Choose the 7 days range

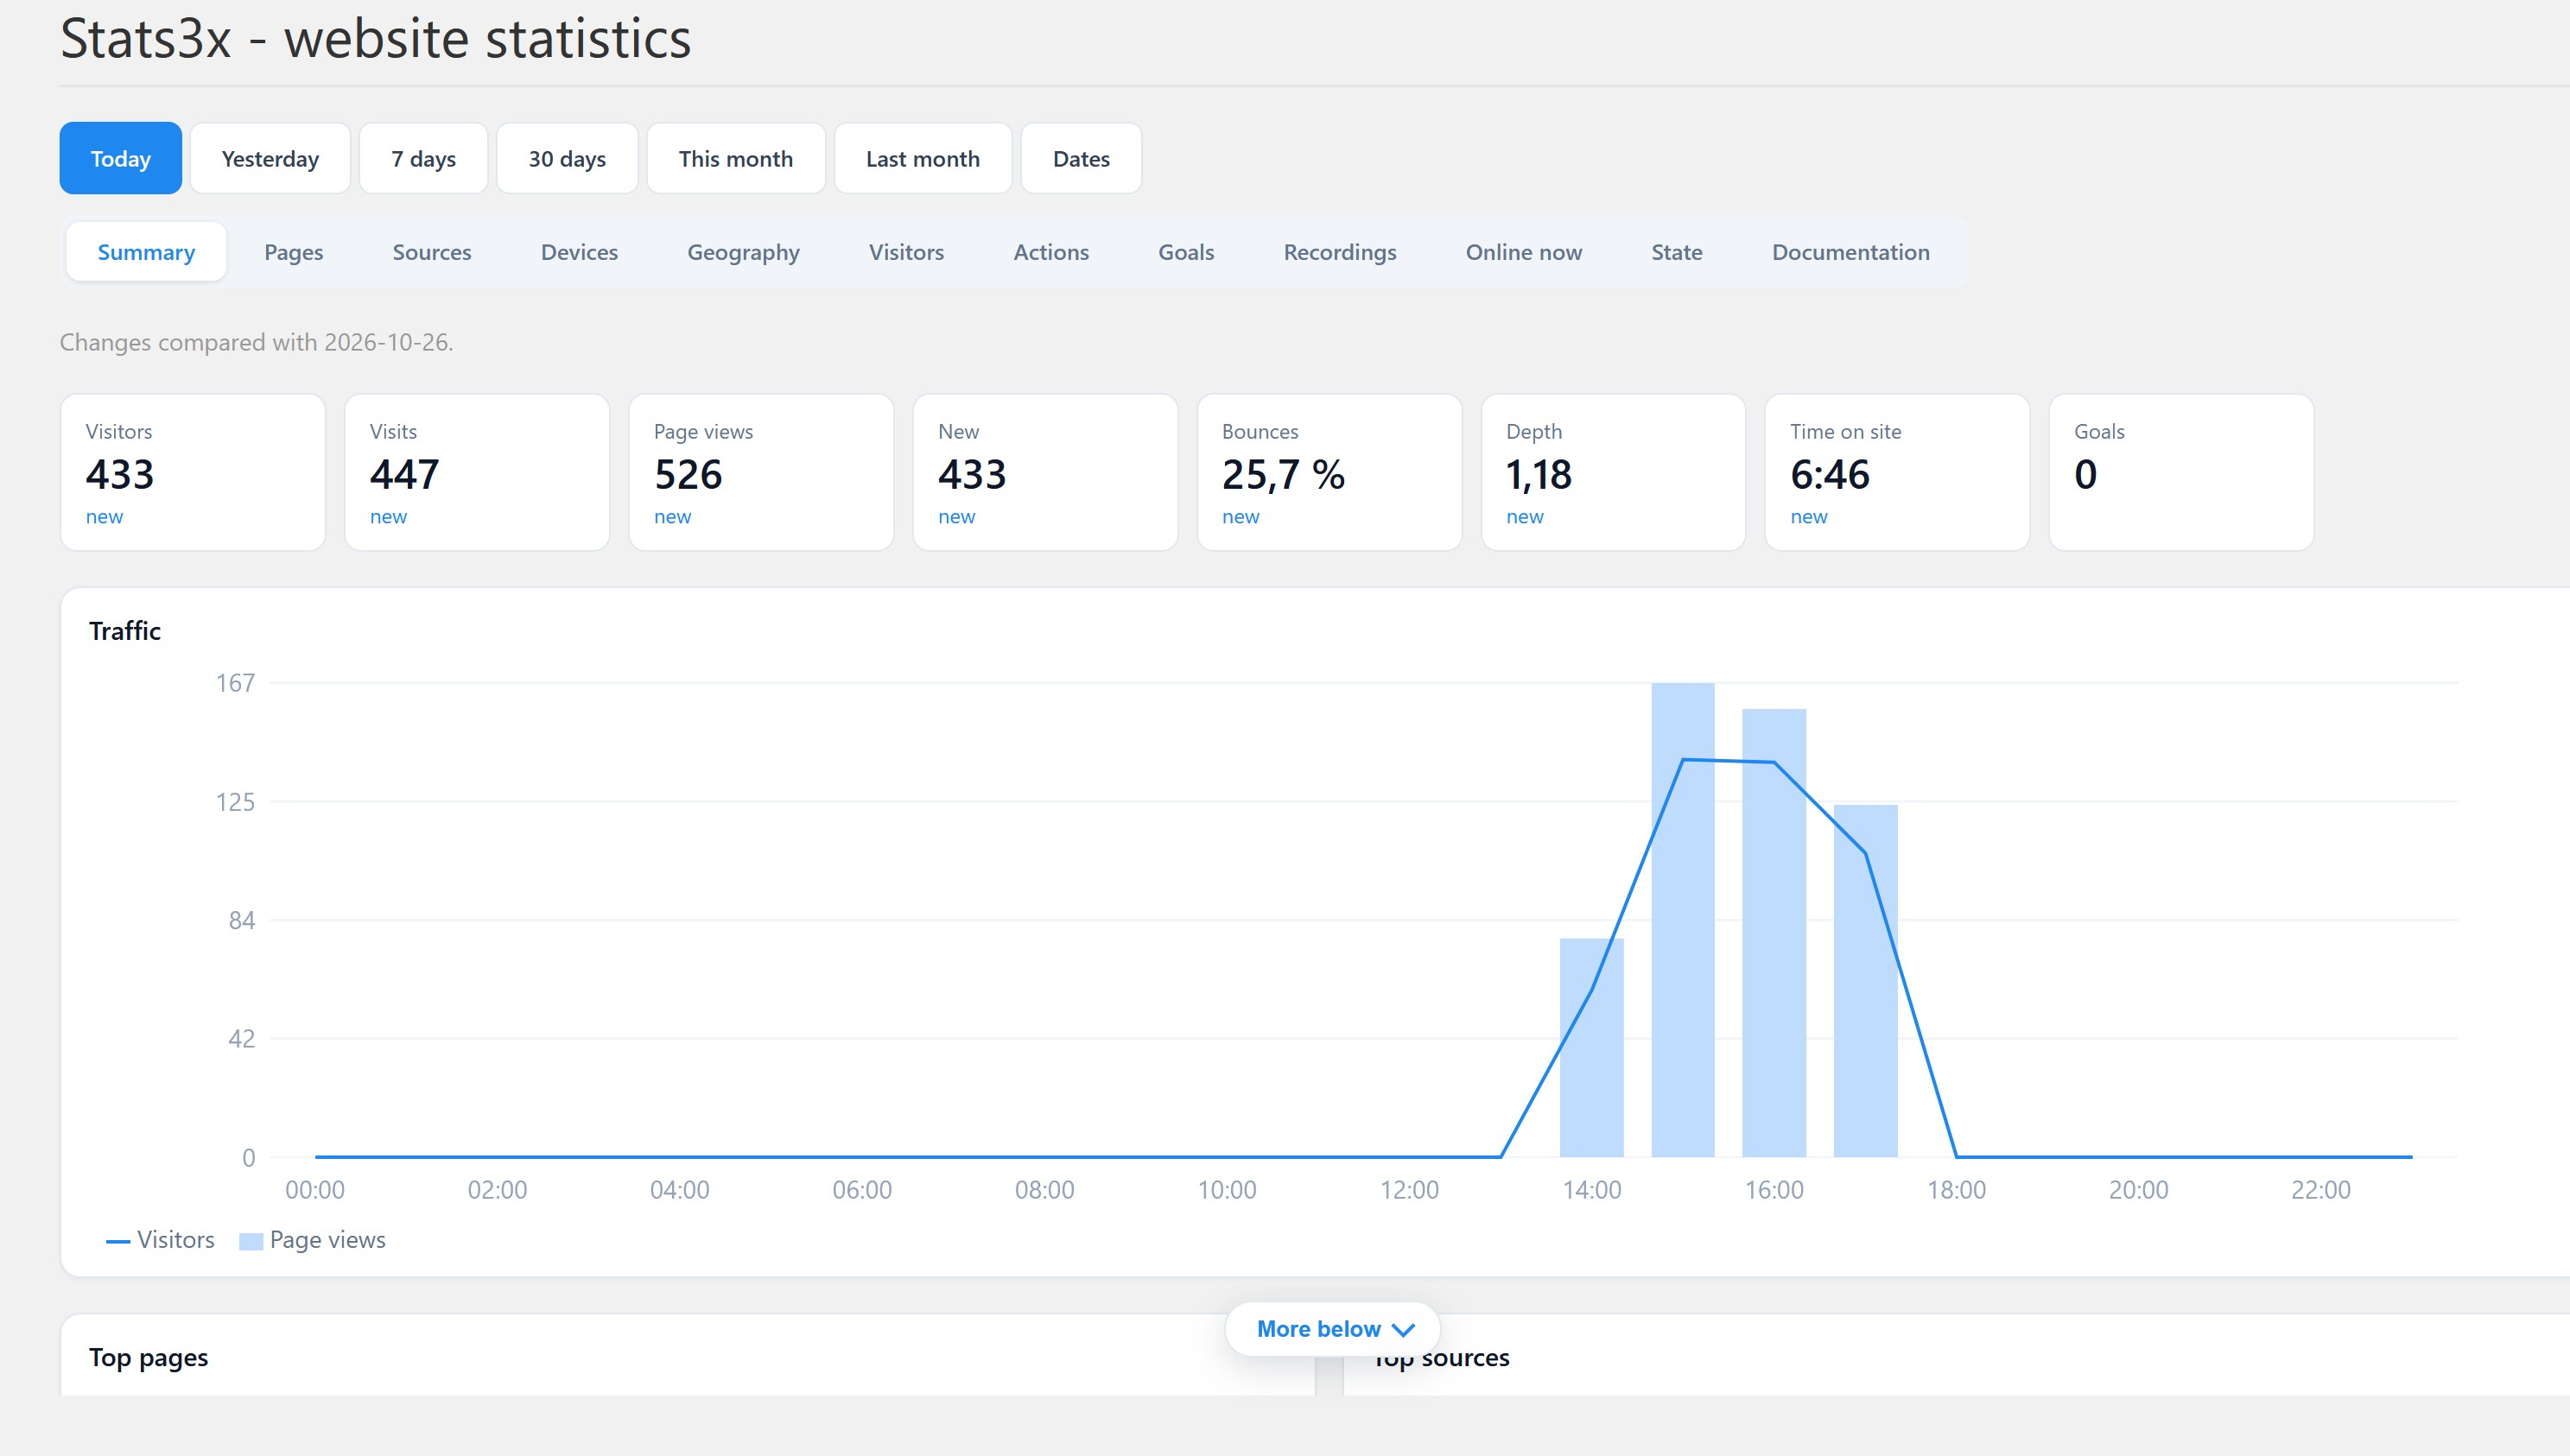pos(423,158)
